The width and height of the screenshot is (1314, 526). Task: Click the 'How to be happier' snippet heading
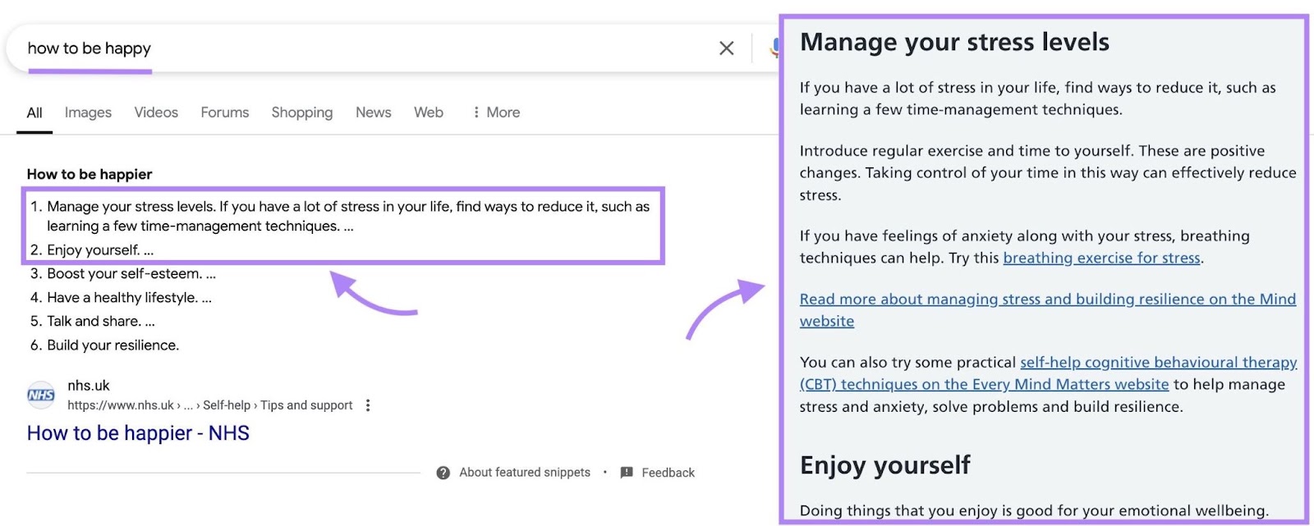[x=90, y=174]
